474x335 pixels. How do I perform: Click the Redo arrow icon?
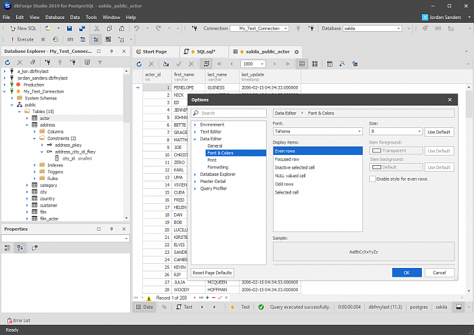158,28
